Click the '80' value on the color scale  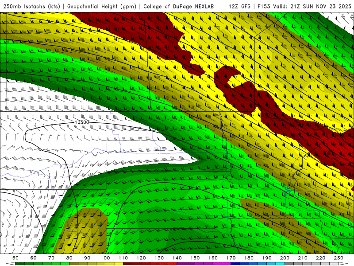click(x=69, y=258)
